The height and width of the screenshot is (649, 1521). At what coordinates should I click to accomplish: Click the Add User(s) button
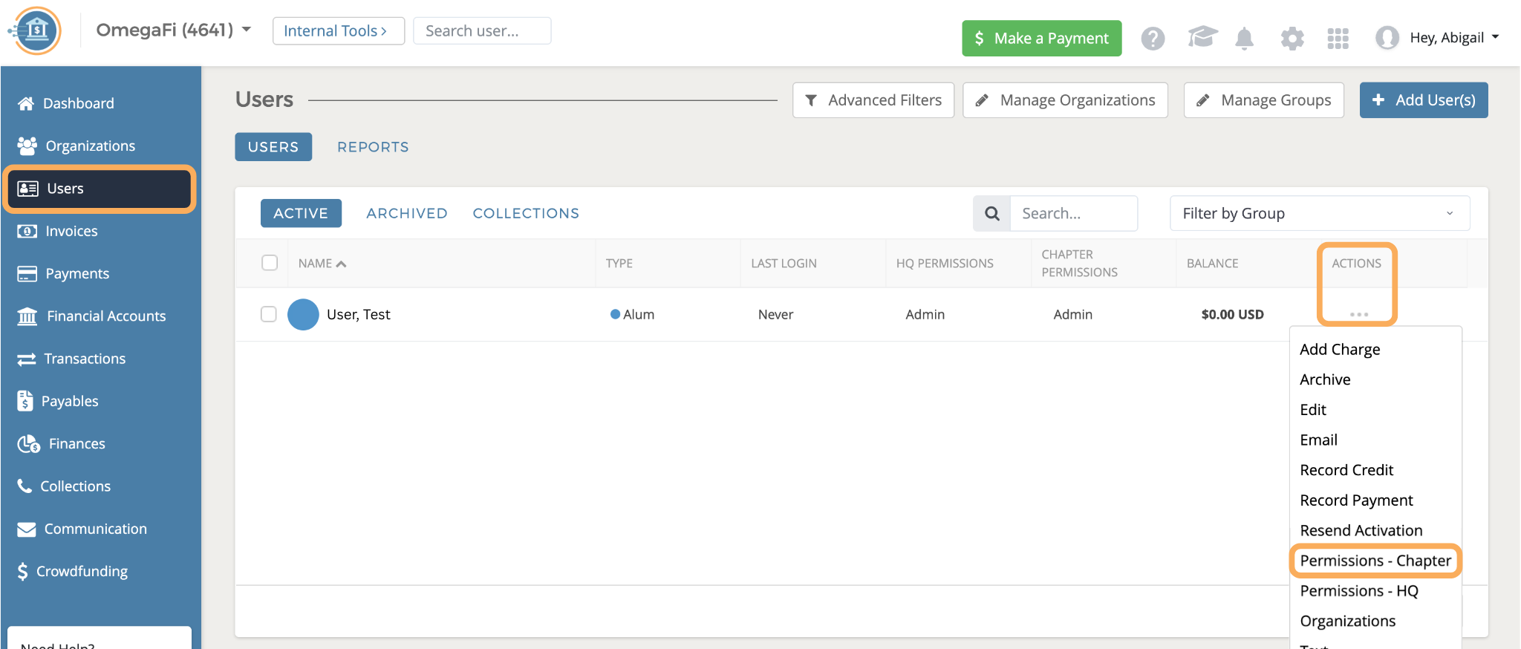pyautogui.click(x=1423, y=100)
